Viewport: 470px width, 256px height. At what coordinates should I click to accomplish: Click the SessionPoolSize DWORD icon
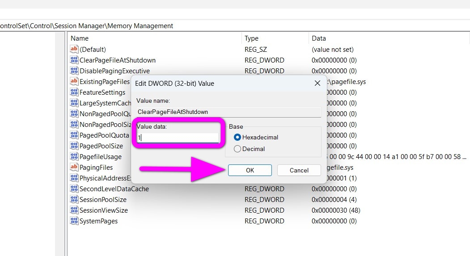[74, 199]
